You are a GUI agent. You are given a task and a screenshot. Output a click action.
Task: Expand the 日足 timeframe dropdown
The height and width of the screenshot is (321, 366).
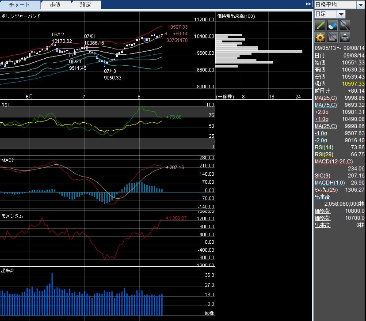342,14
